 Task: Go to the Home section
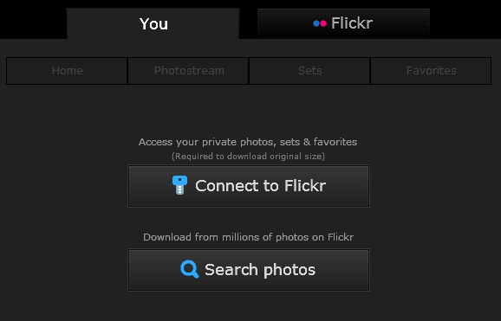pyautogui.click(x=67, y=71)
